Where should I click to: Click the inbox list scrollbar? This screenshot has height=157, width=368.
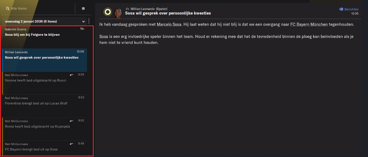pos(89,21)
